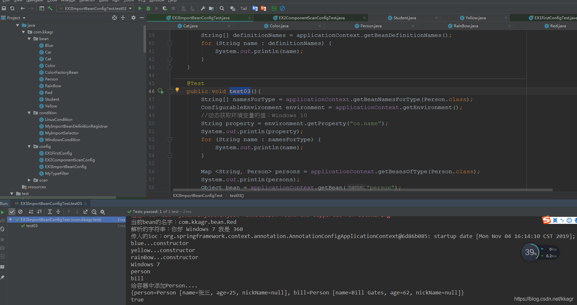
Task: Switch to EX3ImportBeanConfigTest.java tab
Action: [x=201, y=18]
